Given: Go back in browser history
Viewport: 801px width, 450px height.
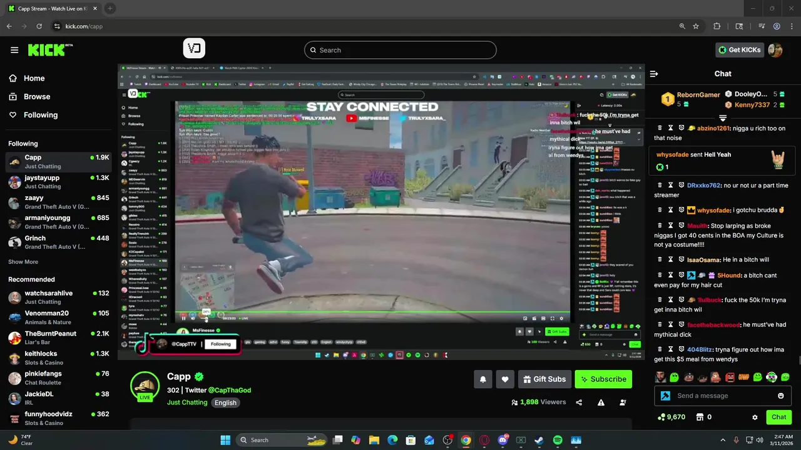Looking at the screenshot, I should 9,26.
